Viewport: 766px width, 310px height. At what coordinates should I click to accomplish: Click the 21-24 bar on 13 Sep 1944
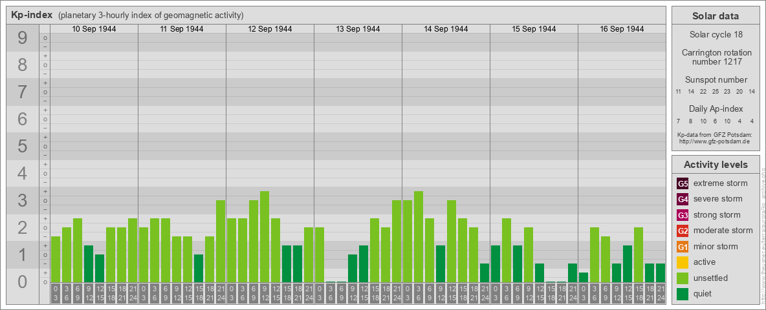click(396, 242)
